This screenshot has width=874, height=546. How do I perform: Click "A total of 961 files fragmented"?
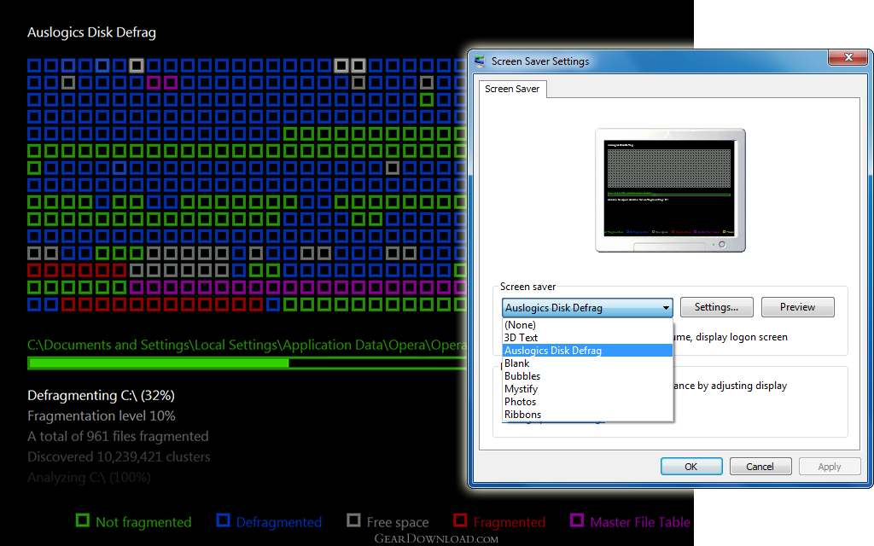[118, 436]
